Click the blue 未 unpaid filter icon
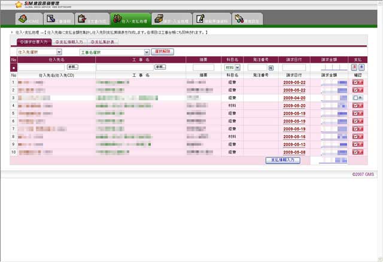Image resolution: width=383 pixels, height=262 pixels. pos(361,67)
